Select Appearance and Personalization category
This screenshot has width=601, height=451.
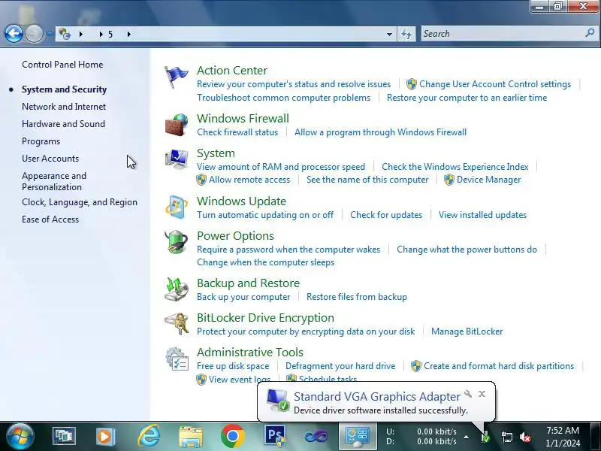[54, 181]
